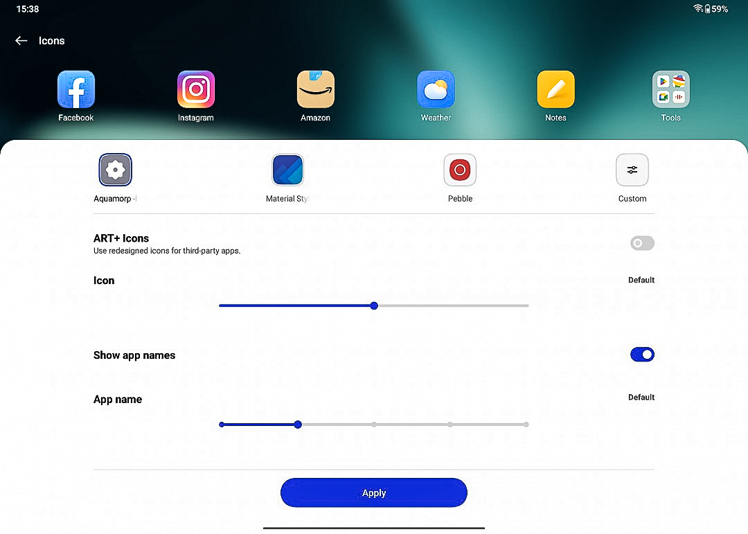Click the battery status icon
The width and height of the screenshot is (748, 534).
(707, 8)
